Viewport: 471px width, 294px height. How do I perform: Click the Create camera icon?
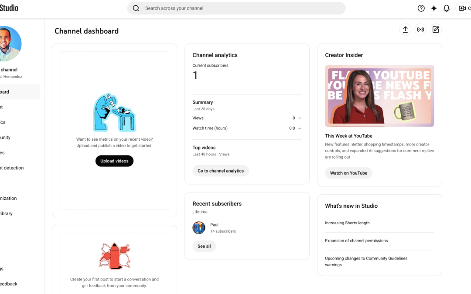[462, 8]
